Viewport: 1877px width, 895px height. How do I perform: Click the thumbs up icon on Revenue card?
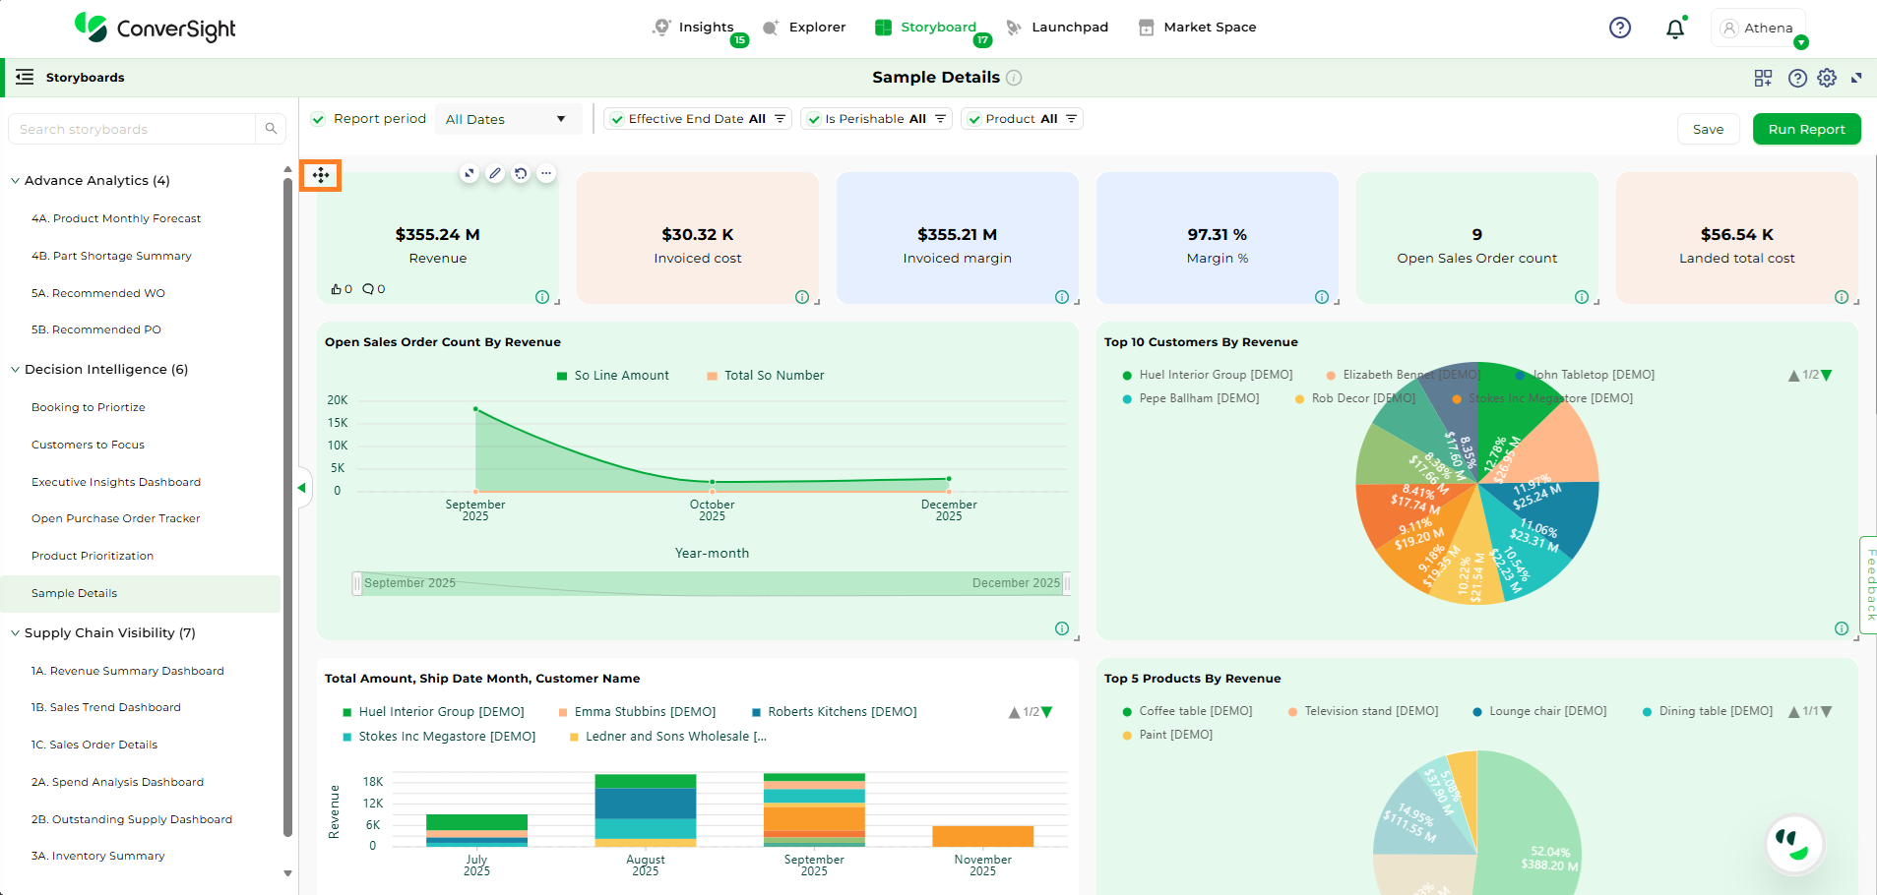[337, 289]
